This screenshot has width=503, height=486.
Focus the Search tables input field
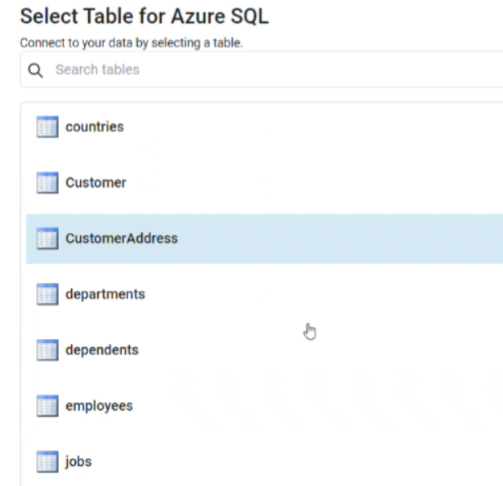pyautogui.click(x=261, y=69)
